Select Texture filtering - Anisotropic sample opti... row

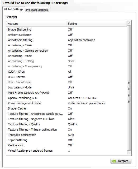[x=66, y=114]
